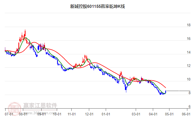This screenshot has height=118, width=191.
Task: Click the 06-01 date axis label
Action: coord(186,114)
